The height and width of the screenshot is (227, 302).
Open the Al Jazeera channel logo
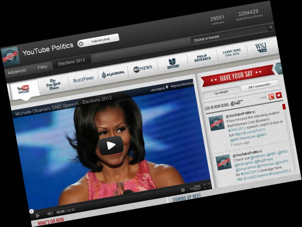(x=113, y=74)
